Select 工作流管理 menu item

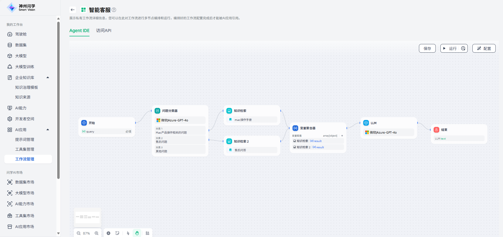(28, 159)
